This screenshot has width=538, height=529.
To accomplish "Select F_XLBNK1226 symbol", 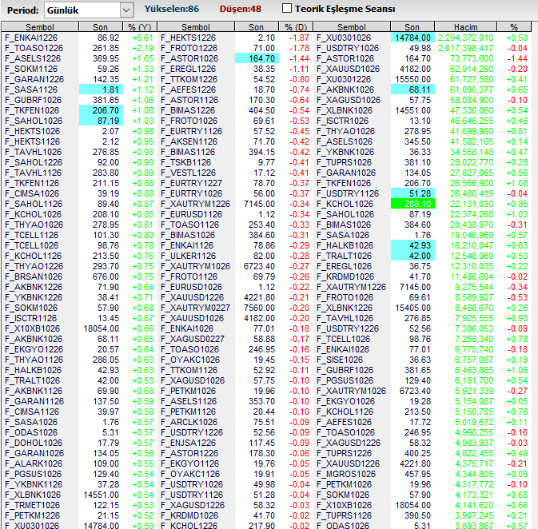I will coord(345,308).
